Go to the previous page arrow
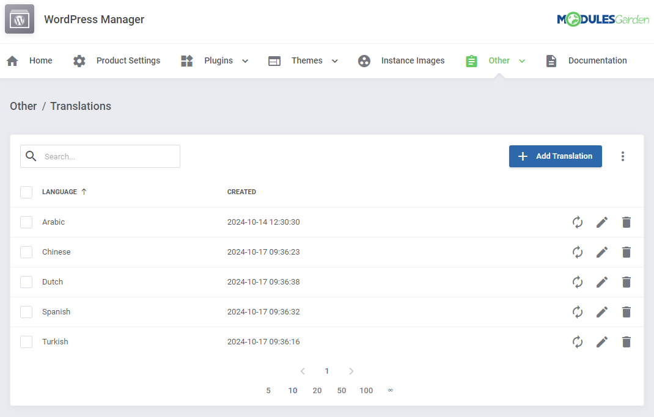Viewport: 654px width, 417px height. tap(303, 371)
